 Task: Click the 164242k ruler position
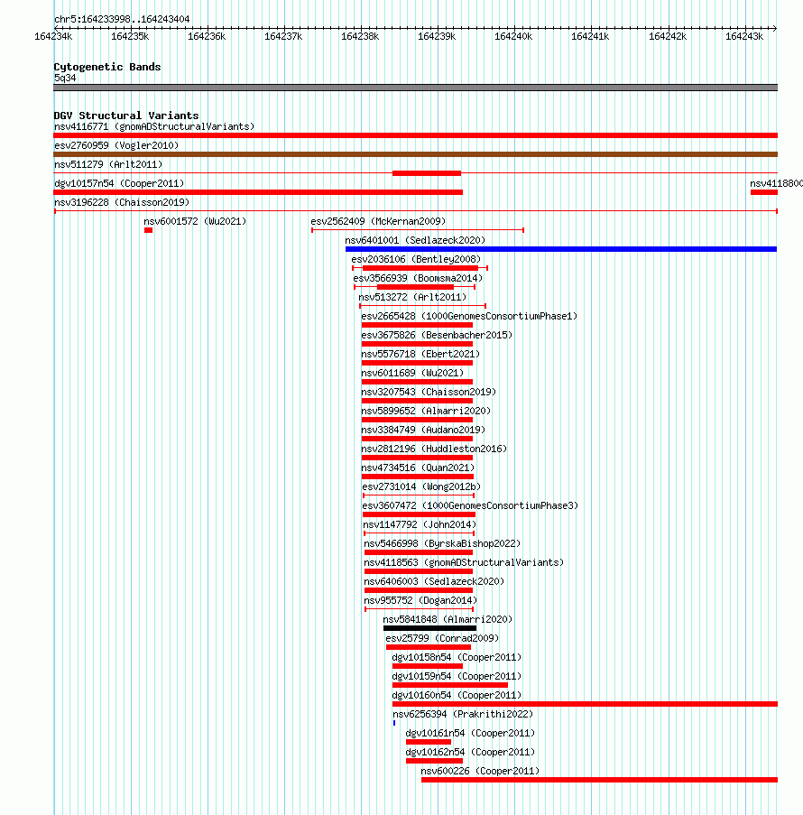point(668,36)
